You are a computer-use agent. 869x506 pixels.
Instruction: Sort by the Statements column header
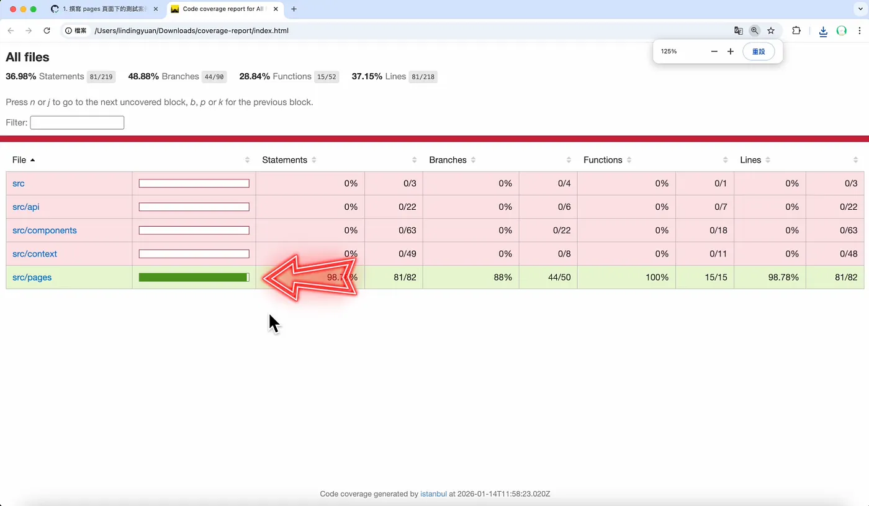tap(289, 160)
